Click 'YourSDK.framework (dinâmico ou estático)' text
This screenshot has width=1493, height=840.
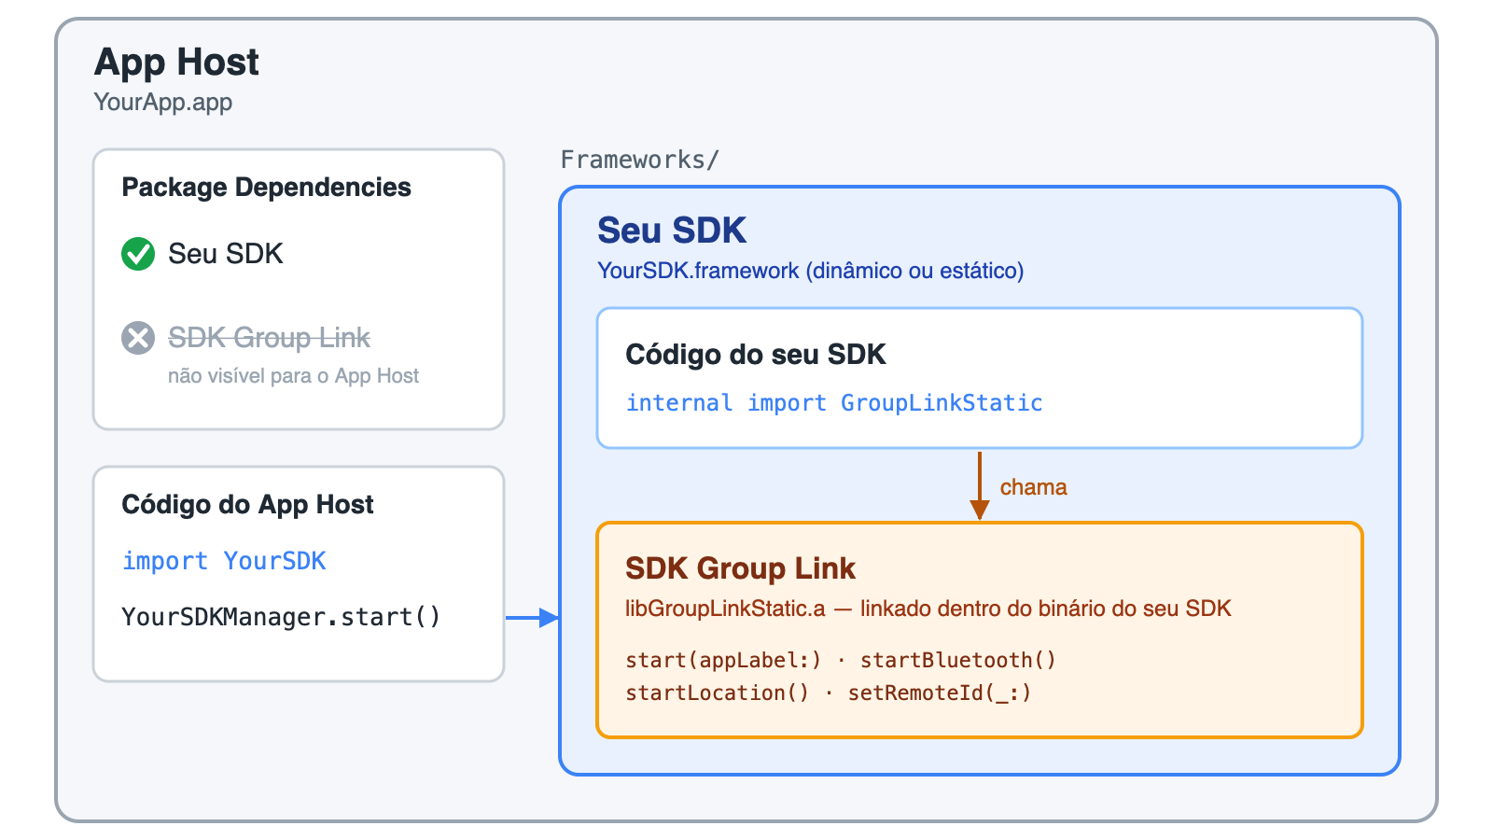click(811, 271)
